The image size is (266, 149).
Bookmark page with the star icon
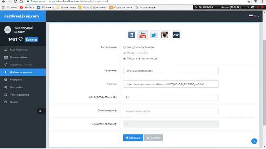249,2
